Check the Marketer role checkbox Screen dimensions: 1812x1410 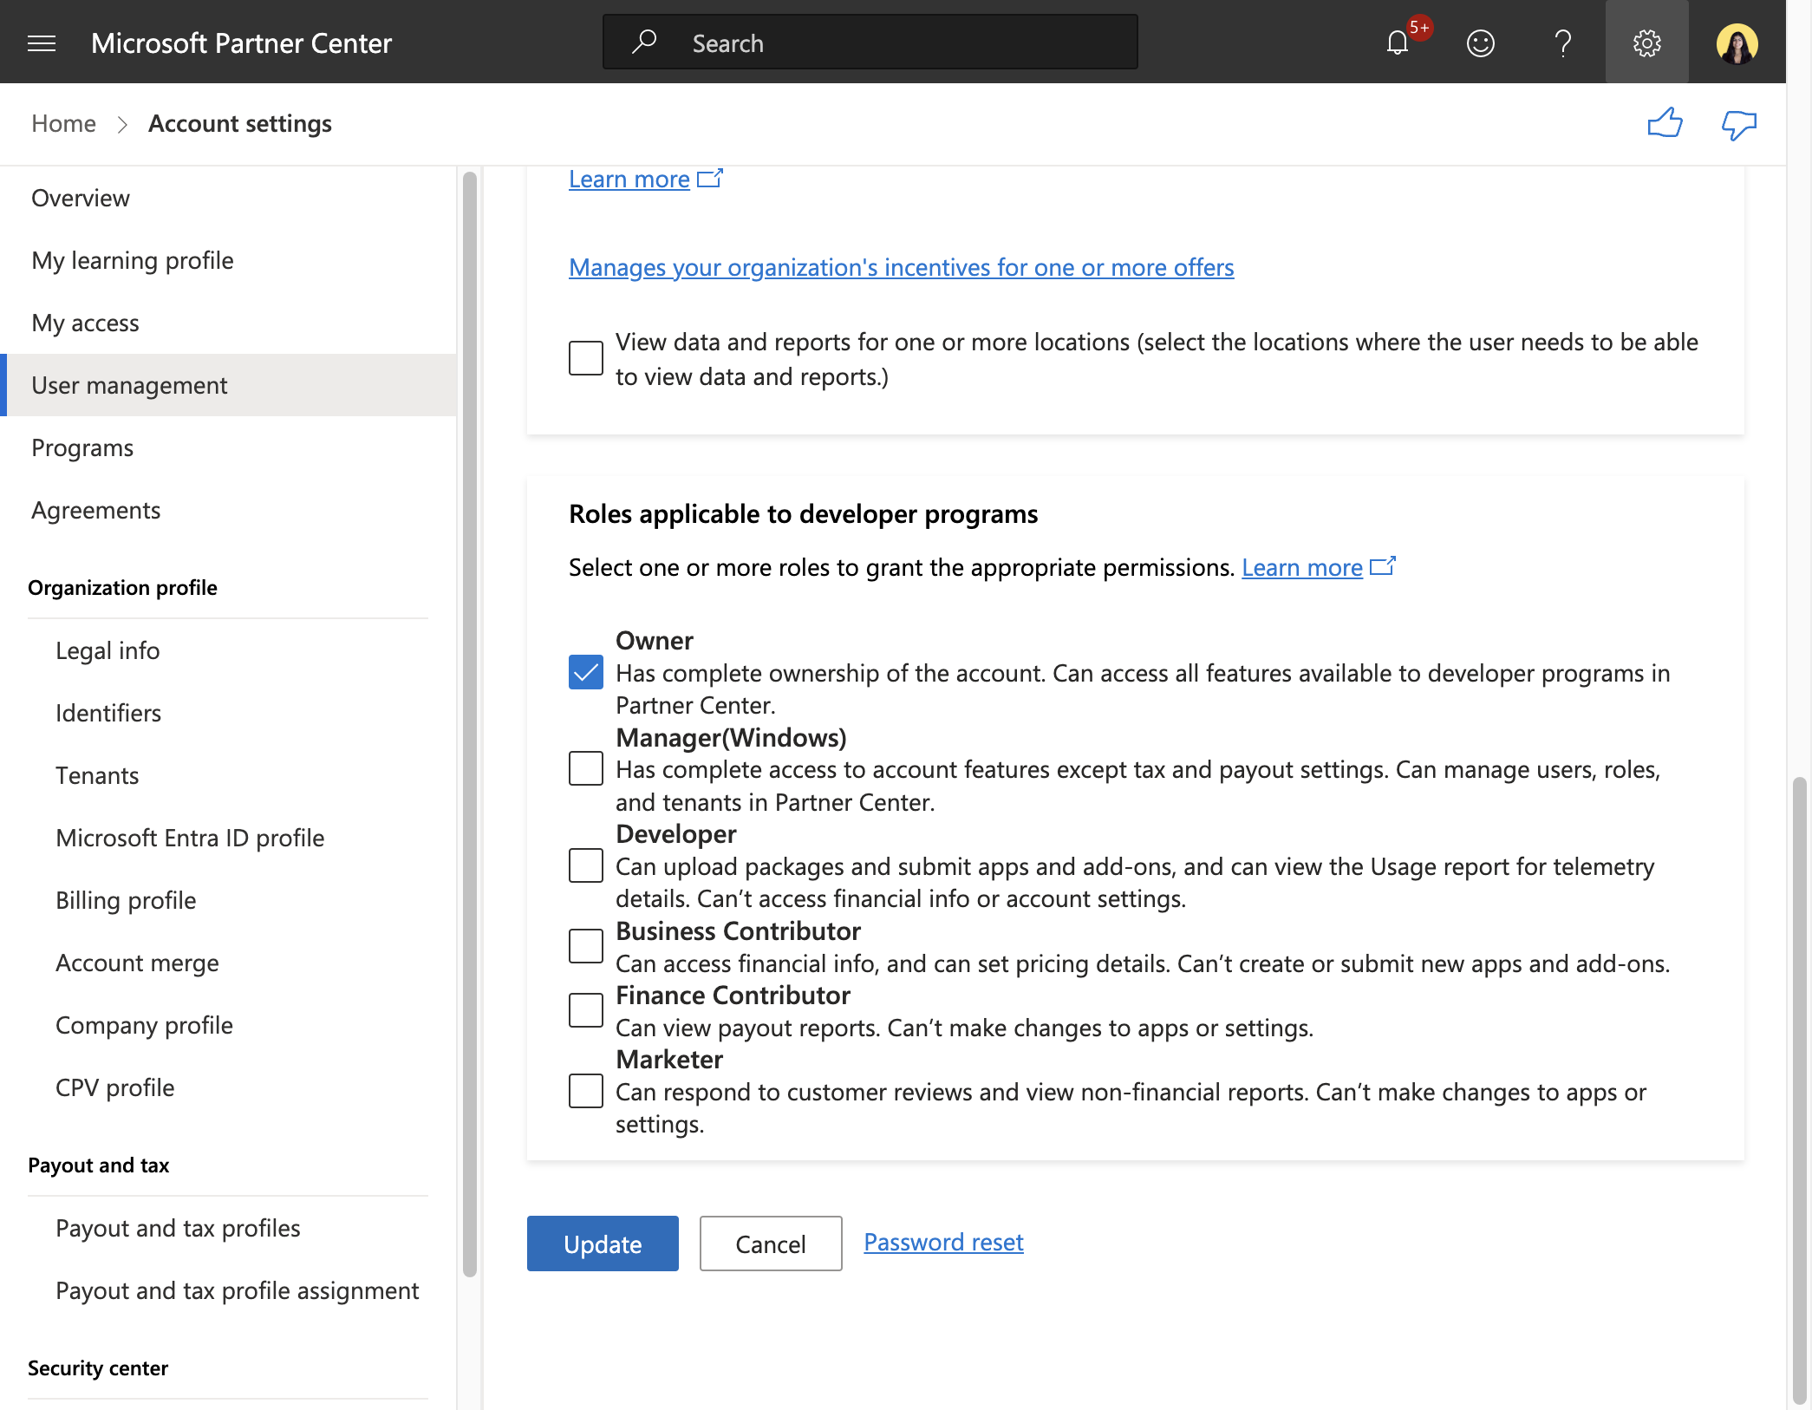pos(586,1091)
